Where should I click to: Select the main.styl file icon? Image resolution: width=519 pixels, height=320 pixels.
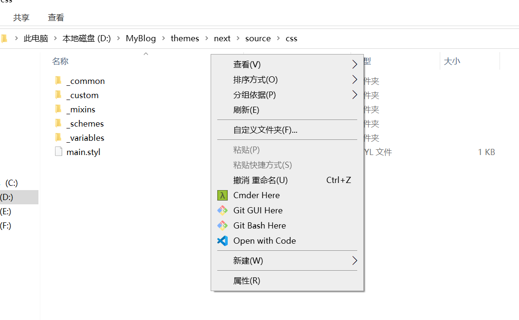click(58, 152)
